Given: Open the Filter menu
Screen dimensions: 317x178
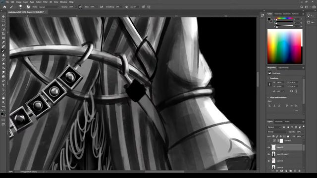Looking at the screenshot, I should coord(45,2).
